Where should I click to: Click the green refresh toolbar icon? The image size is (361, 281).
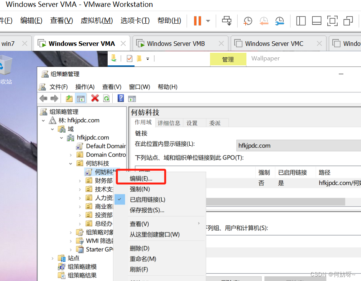tap(106, 98)
